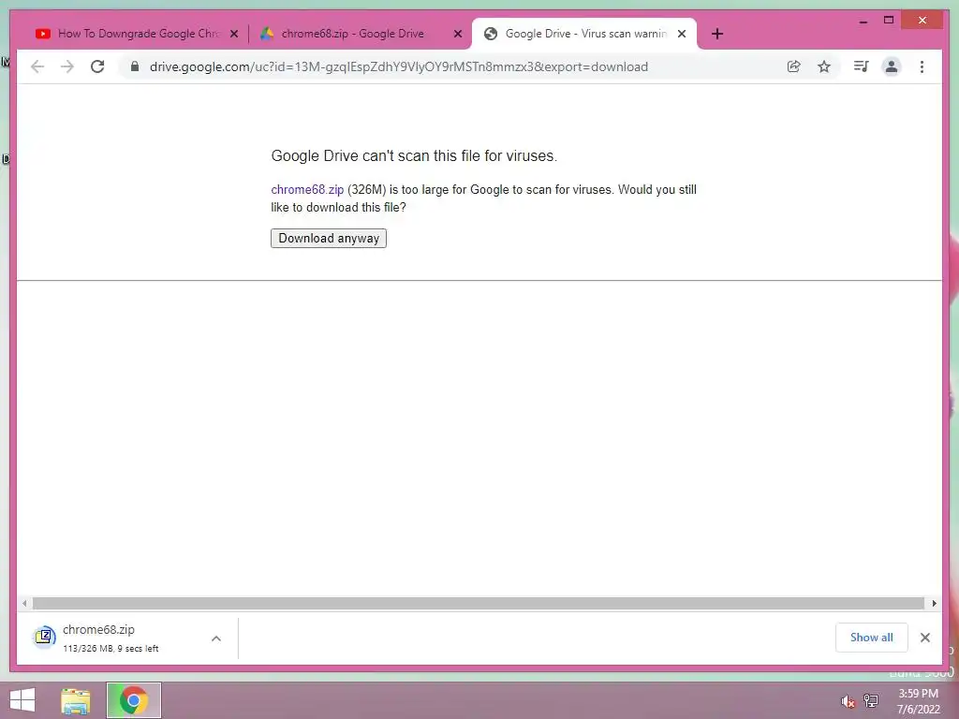The image size is (959, 719).
Task: Close the Virus scan warning tab
Action: pyautogui.click(x=682, y=34)
